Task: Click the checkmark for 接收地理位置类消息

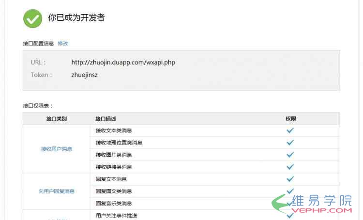Action: click(x=290, y=143)
